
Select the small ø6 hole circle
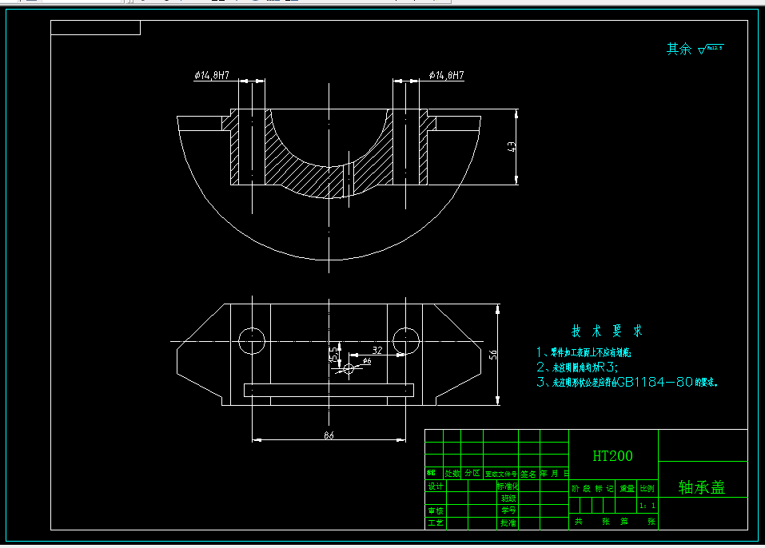click(349, 368)
